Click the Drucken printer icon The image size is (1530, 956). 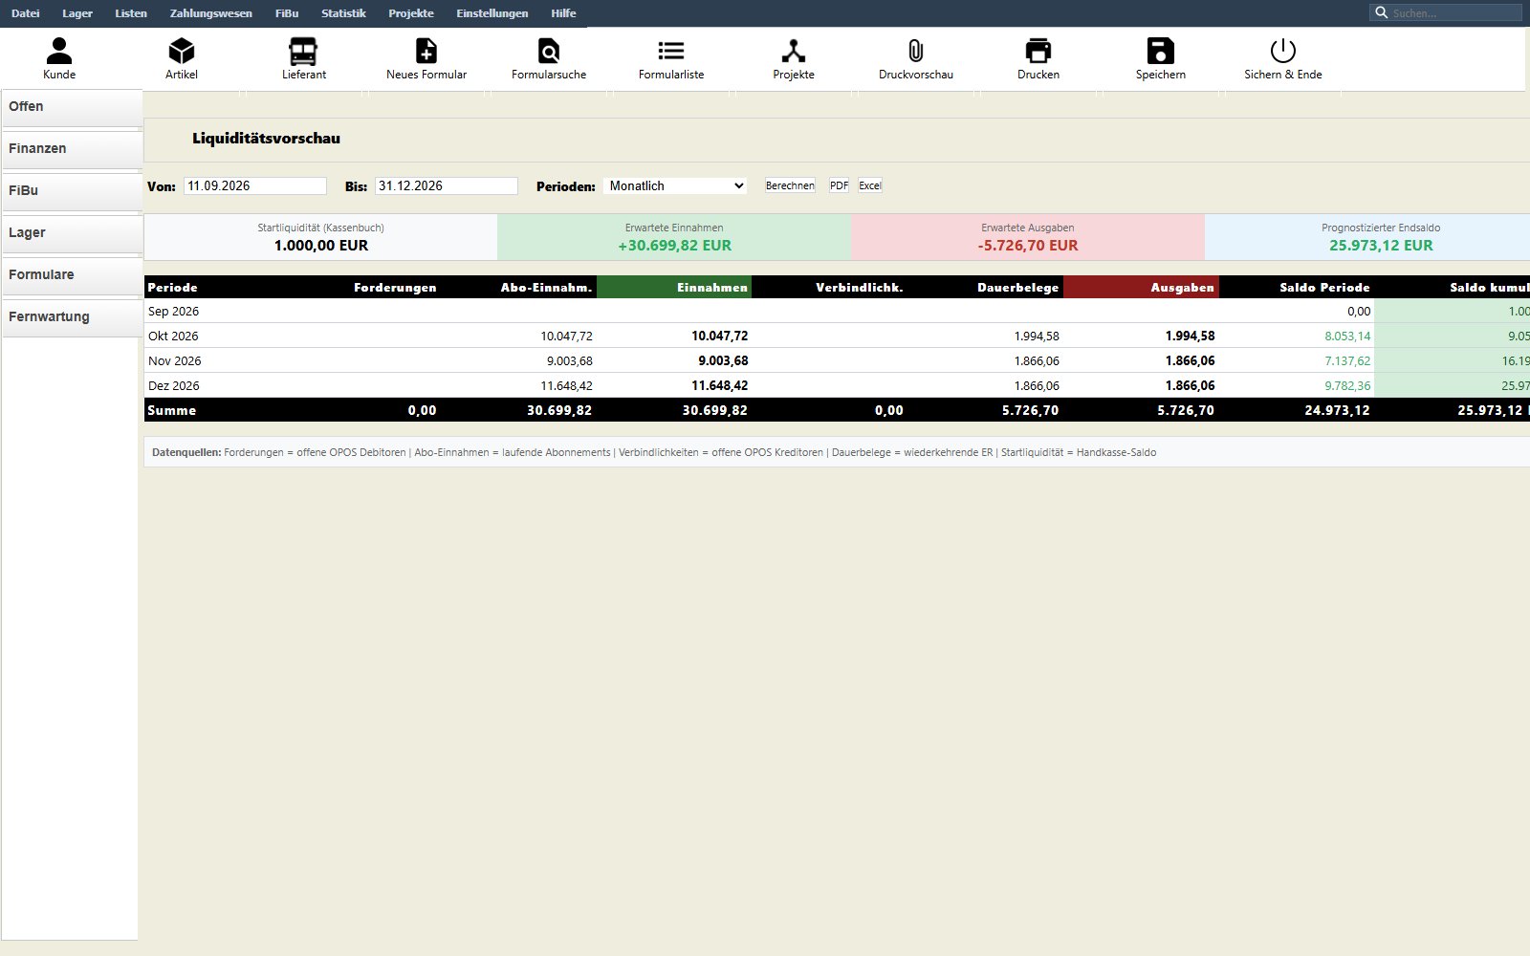click(1038, 51)
